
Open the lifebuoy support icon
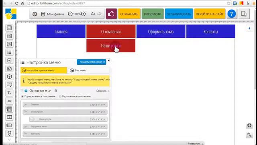(x=249, y=125)
